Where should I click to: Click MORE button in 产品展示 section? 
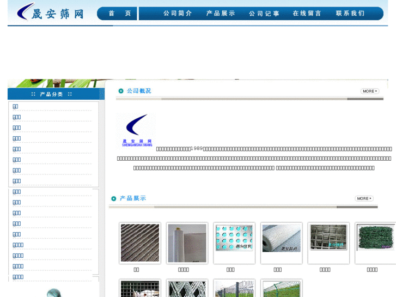[364, 198]
